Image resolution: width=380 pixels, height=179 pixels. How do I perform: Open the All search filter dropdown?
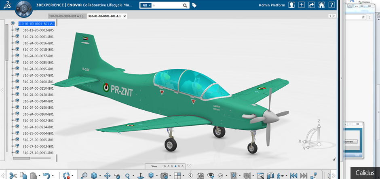[146, 5]
